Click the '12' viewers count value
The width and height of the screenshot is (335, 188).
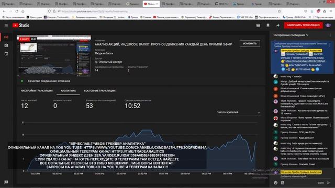tap(25, 105)
